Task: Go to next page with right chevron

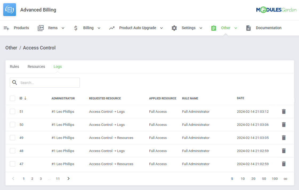Action: (x=69, y=179)
